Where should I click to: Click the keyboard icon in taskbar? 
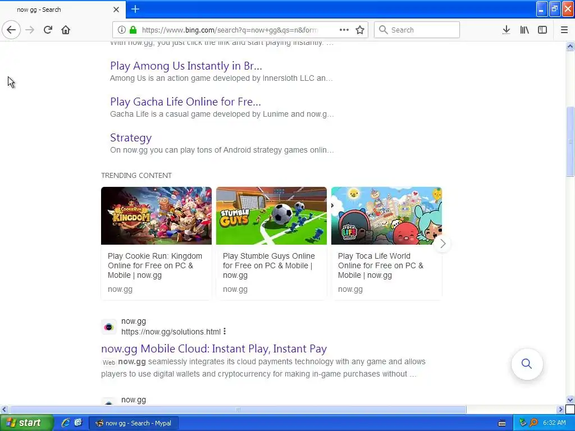click(502, 423)
